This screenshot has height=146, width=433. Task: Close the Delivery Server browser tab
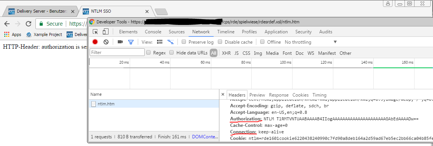[73, 11]
